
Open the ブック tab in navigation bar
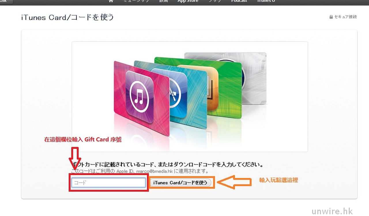coord(214,1)
